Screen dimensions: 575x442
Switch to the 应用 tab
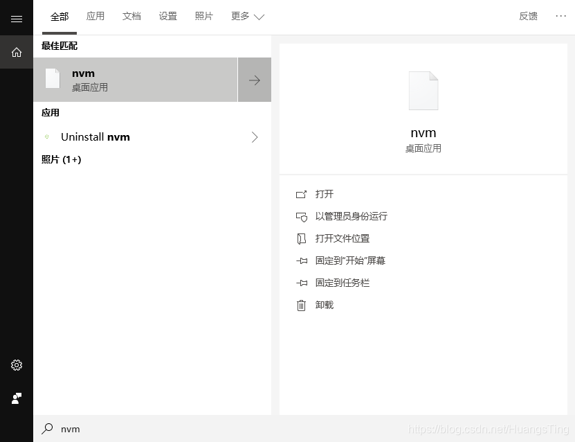tap(95, 17)
